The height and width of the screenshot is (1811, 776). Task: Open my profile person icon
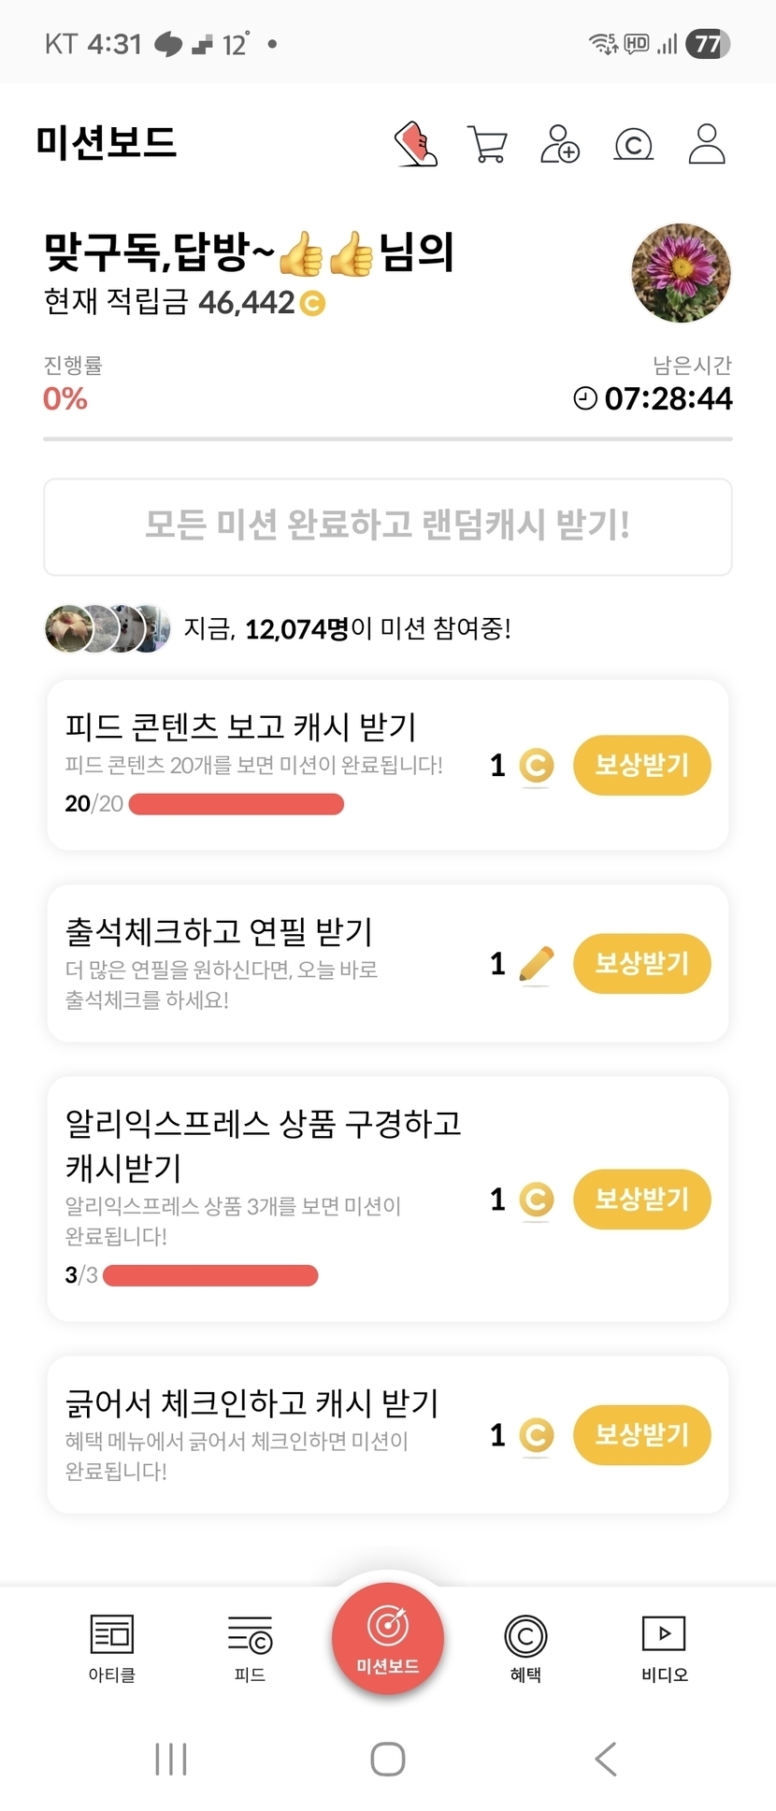pyautogui.click(x=707, y=145)
